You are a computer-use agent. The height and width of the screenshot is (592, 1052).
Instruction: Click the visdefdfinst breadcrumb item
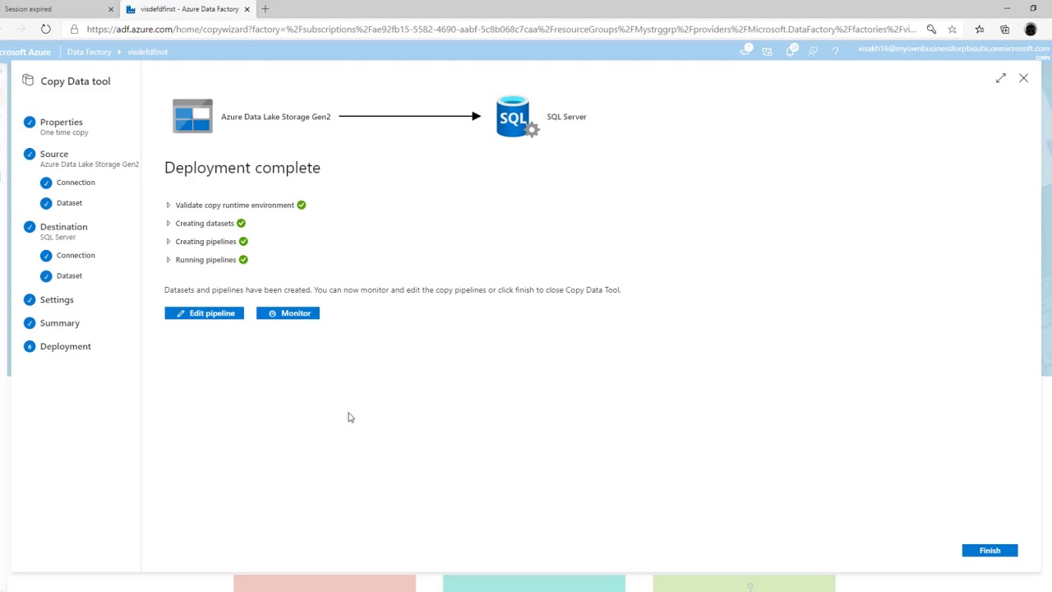[147, 52]
